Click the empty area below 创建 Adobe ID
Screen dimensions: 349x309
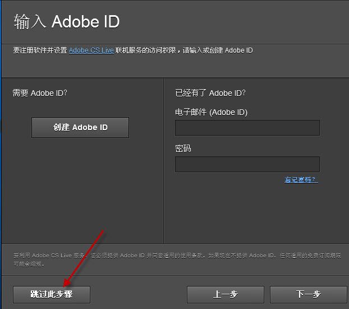80,185
